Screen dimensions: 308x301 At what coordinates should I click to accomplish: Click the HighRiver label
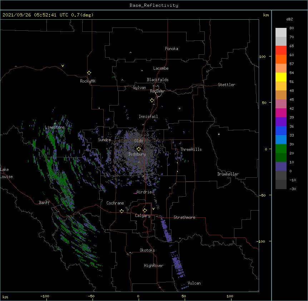coord(154,266)
